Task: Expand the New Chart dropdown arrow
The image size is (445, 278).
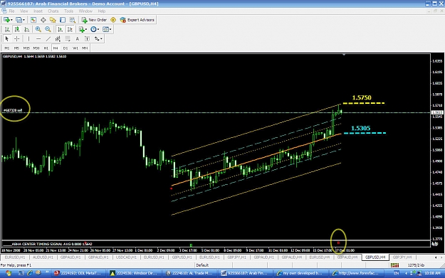Action: coord(11,20)
